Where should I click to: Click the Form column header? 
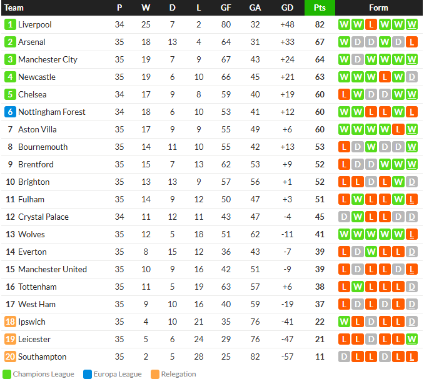click(x=378, y=8)
